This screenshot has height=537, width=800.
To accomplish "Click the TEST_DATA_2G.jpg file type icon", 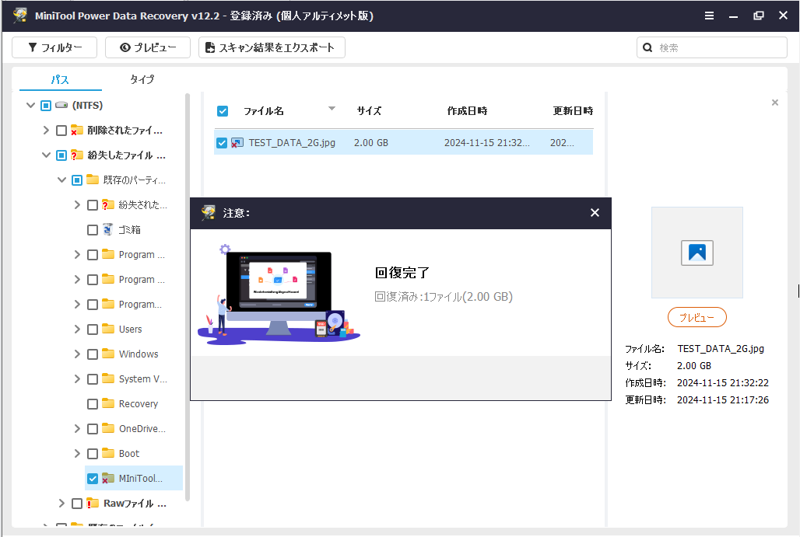I will click(x=237, y=143).
